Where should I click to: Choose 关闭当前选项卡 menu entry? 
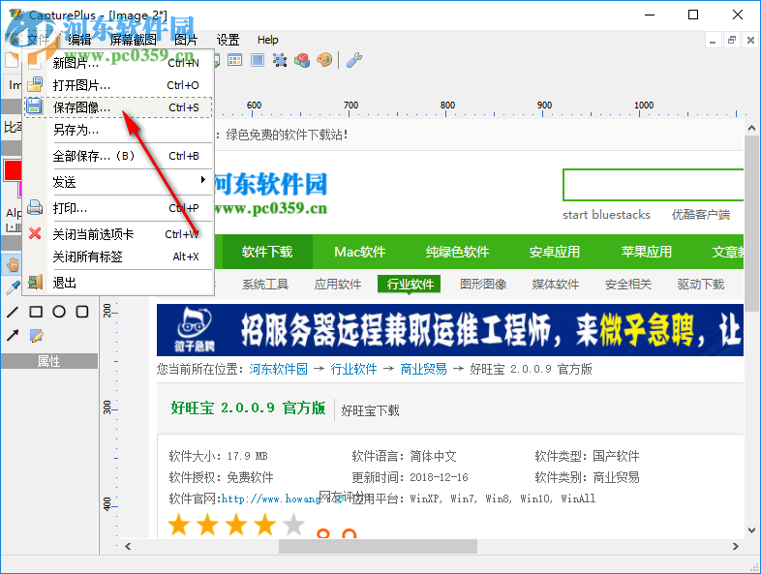118,234
